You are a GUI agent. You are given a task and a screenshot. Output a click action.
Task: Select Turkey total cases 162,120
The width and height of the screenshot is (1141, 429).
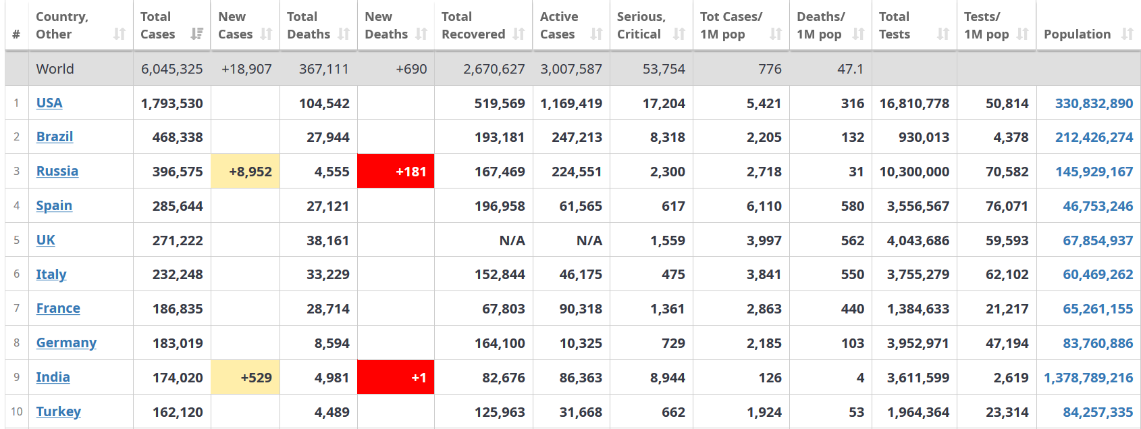pyautogui.click(x=178, y=412)
